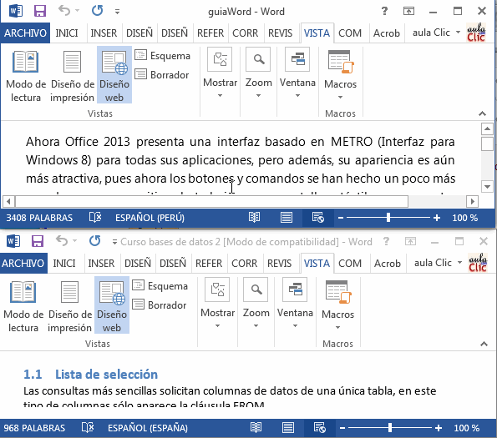
Task: Click zoom in plus in Curso bases status bar
Action: (439, 428)
